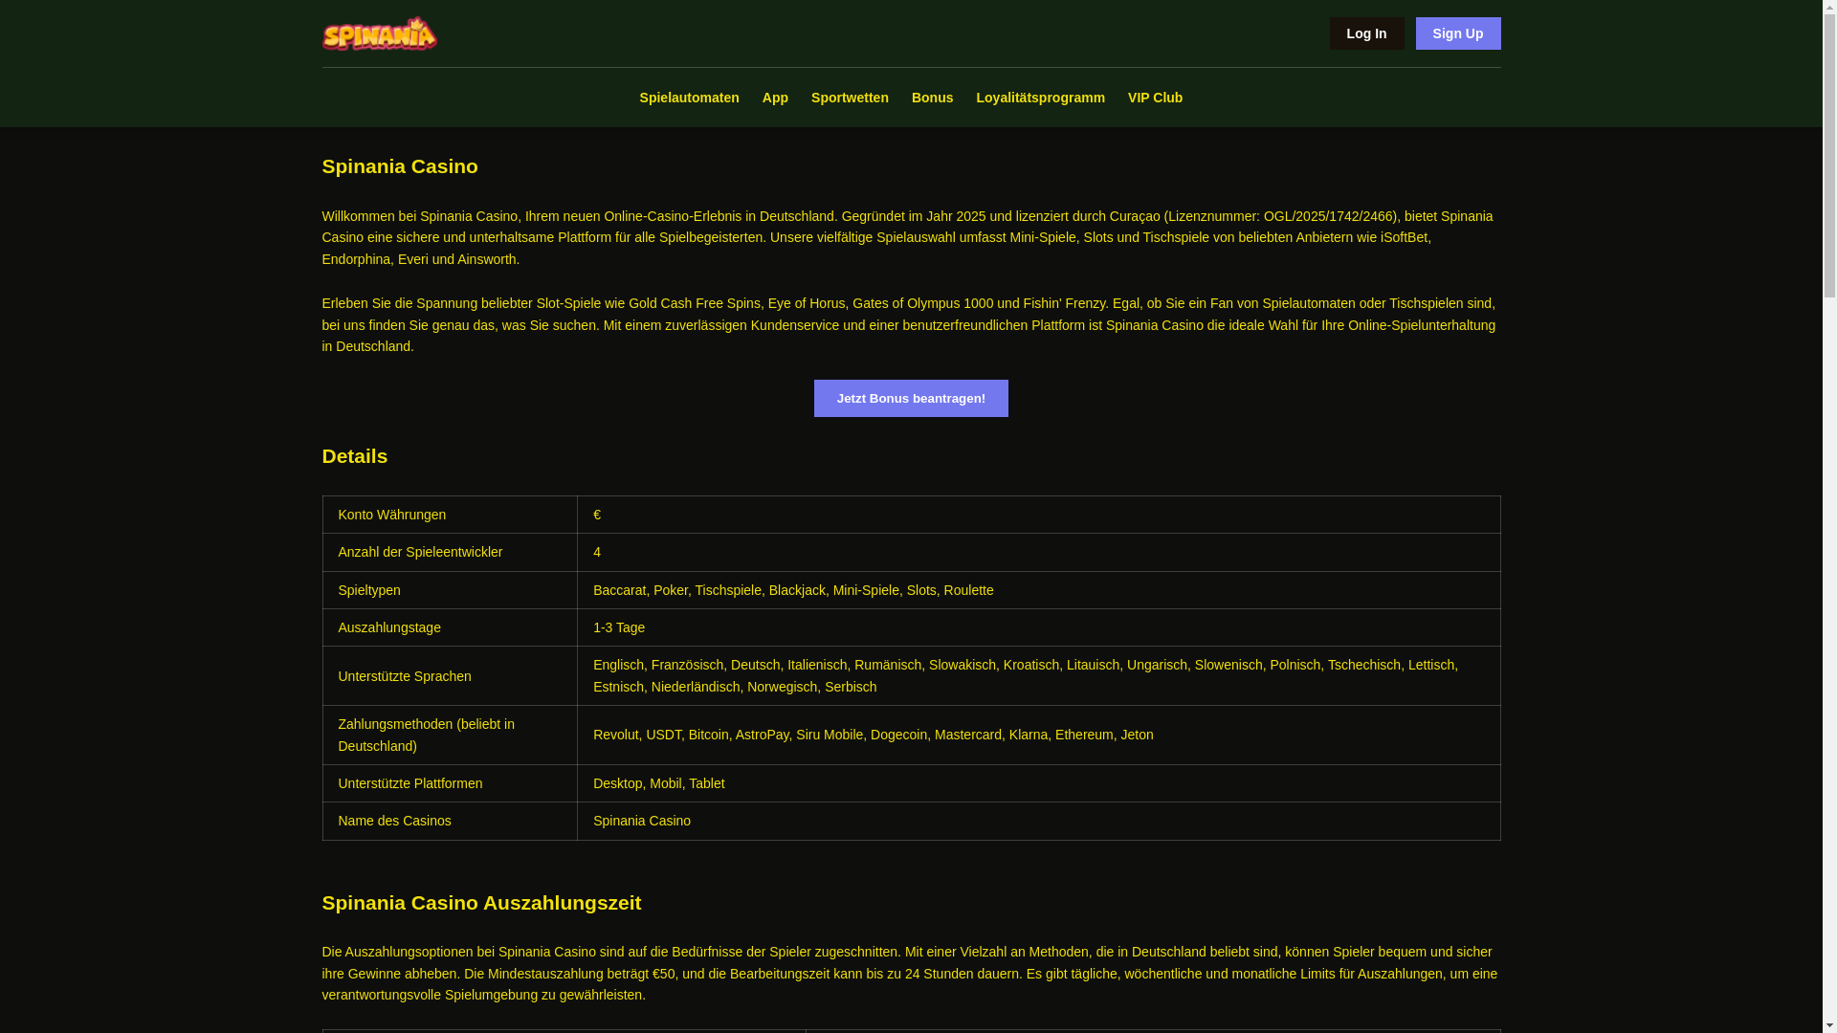Click the page vertical scrollbar
The width and height of the screenshot is (1837, 1033).
pyautogui.click(x=1829, y=516)
